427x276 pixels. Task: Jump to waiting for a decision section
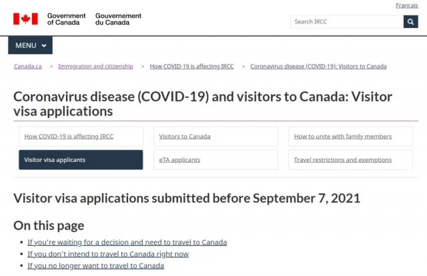(x=127, y=242)
